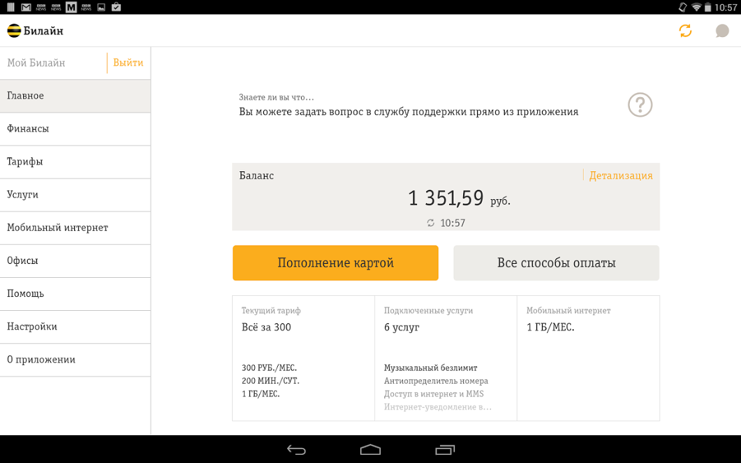This screenshot has height=463, width=741.
Task: Tap Музыкальный безлимит service entry
Action: (431, 368)
